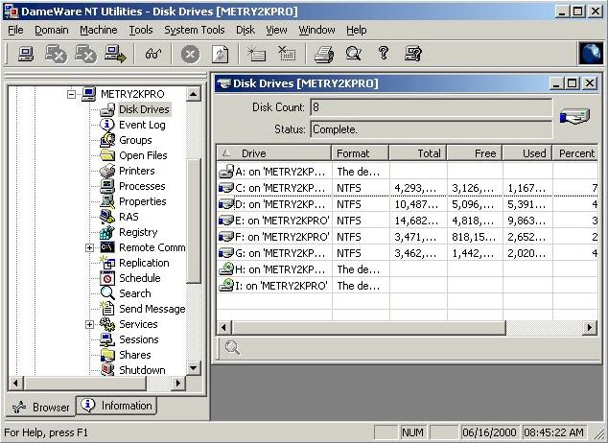Screen dimensions: 608x443
Task: Click the computer with green arrow icon
Action: pos(115,54)
